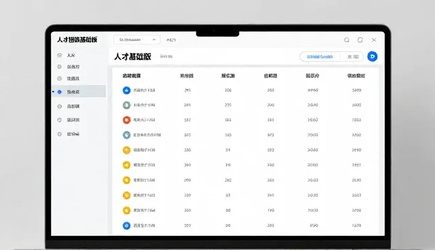Viewport: 435px width, 250px height.
Task: Open the sidebar item with the clock icon
Action: (x=69, y=120)
